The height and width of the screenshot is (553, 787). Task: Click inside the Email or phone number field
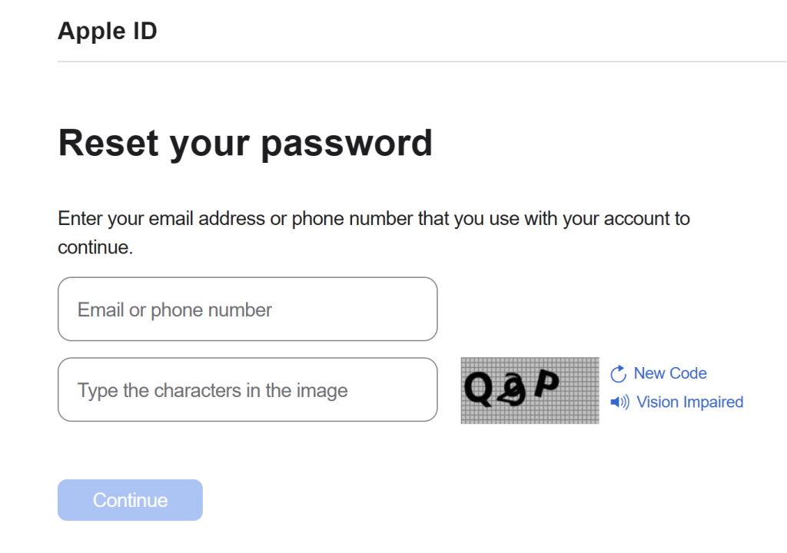247,309
